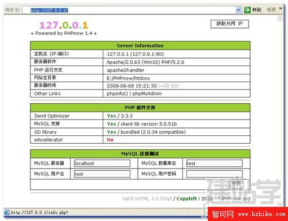Open the address bar dropdown arrow
The height and width of the screenshot is (221, 288).
238,10
